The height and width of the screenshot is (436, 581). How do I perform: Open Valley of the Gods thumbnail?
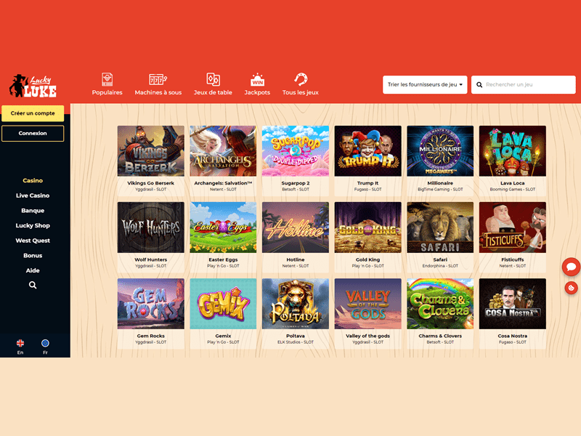click(368, 304)
